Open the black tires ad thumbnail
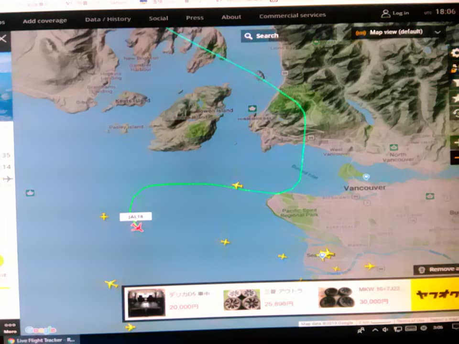 click(x=337, y=297)
